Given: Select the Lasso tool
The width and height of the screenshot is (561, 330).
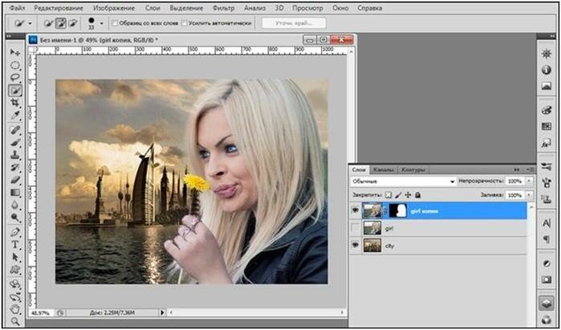Looking at the screenshot, I should pos(15,78).
